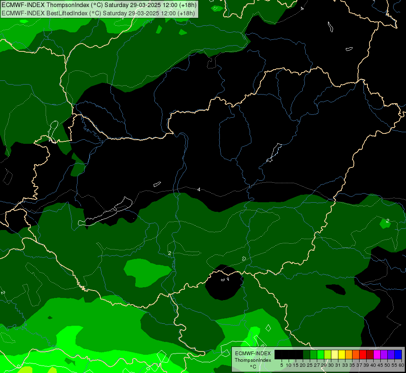Click the legend value label 25
406x373 pixels.
(310, 365)
